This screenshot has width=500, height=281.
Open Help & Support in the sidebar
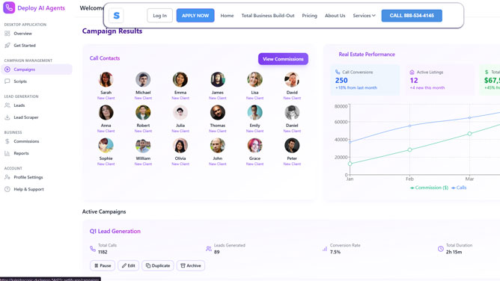pyautogui.click(x=37, y=189)
